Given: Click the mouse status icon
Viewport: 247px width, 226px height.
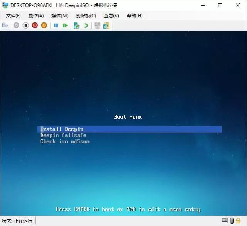Looking at the screenshot, I should point(232,221).
